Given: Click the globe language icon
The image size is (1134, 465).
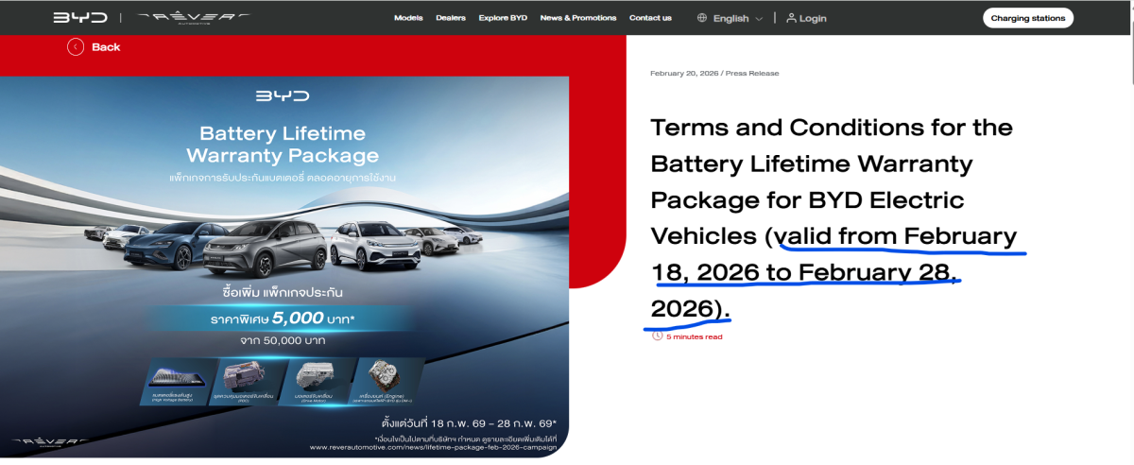Looking at the screenshot, I should pyautogui.click(x=702, y=18).
